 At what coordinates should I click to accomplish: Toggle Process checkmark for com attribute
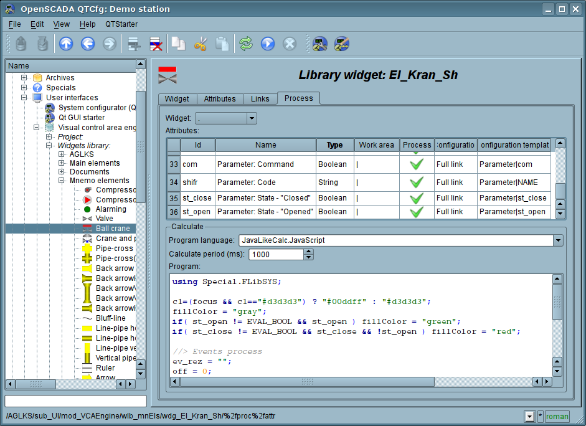tap(417, 164)
